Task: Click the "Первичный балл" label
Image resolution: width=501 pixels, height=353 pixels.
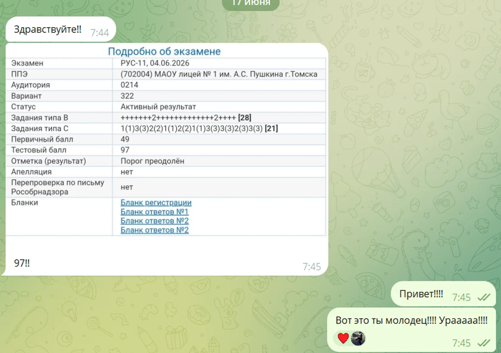Action: [x=42, y=139]
